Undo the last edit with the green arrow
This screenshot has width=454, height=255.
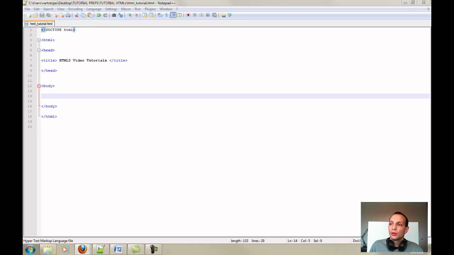pos(99,15)
